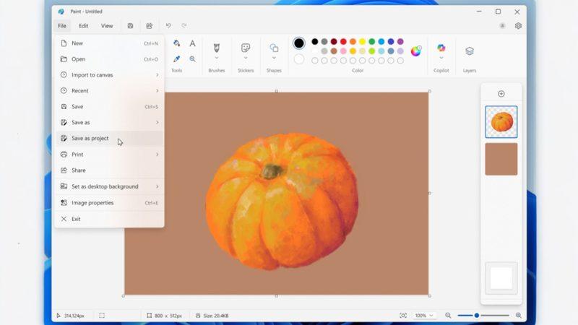578x325 pixels.
Task: Open the Shapes gallery
Action: tap(274, 48)
